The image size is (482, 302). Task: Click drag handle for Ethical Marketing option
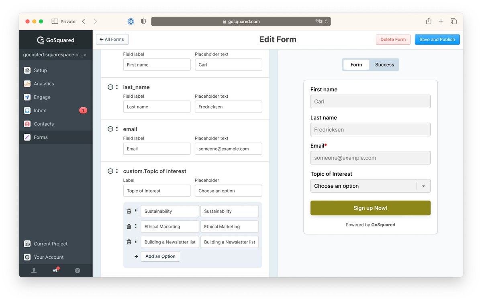coord(136,226)
